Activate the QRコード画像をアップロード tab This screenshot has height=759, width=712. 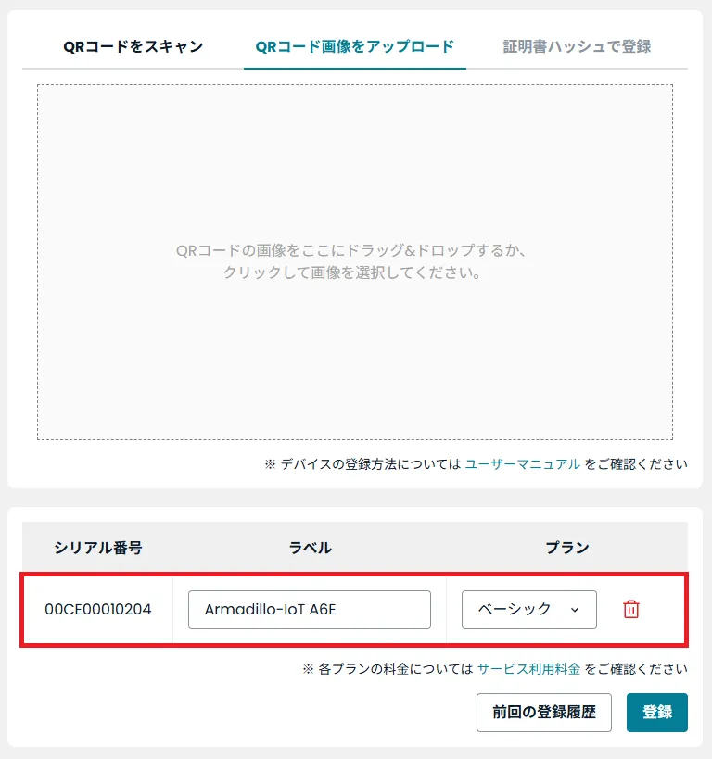(354, 44)
